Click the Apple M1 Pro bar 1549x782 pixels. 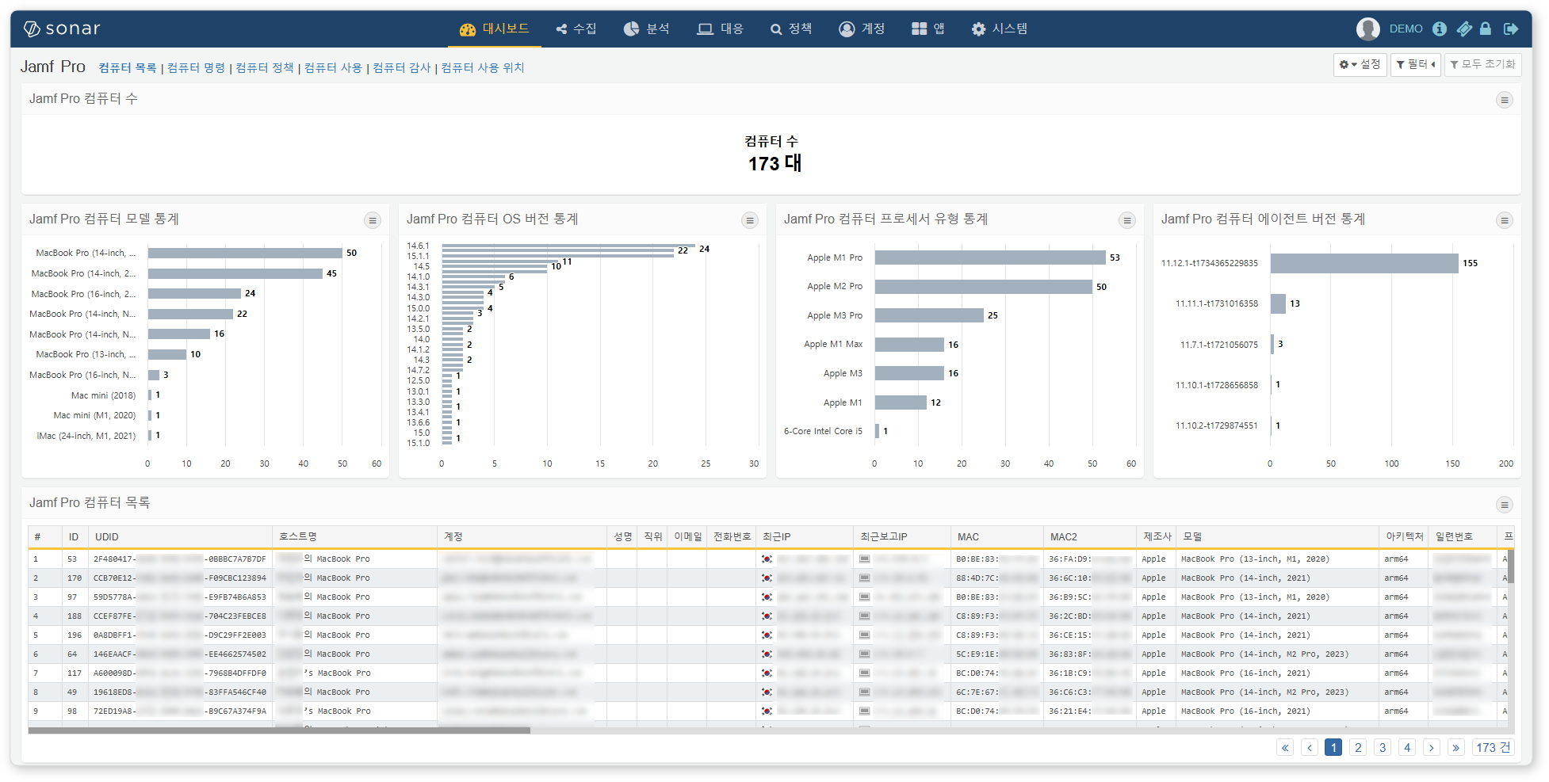[990, 257]
